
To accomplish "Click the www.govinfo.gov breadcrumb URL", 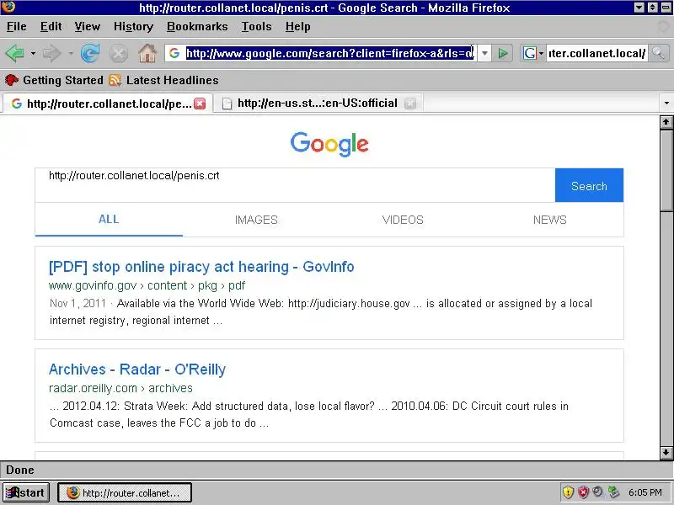I will coord(147,285).
